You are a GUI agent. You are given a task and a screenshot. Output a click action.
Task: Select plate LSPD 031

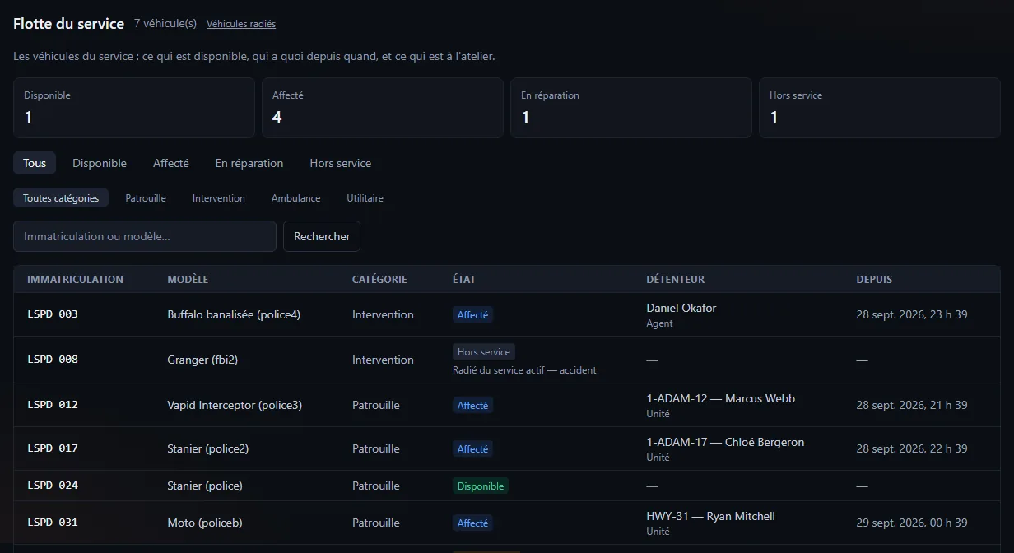tap(53, 523)
